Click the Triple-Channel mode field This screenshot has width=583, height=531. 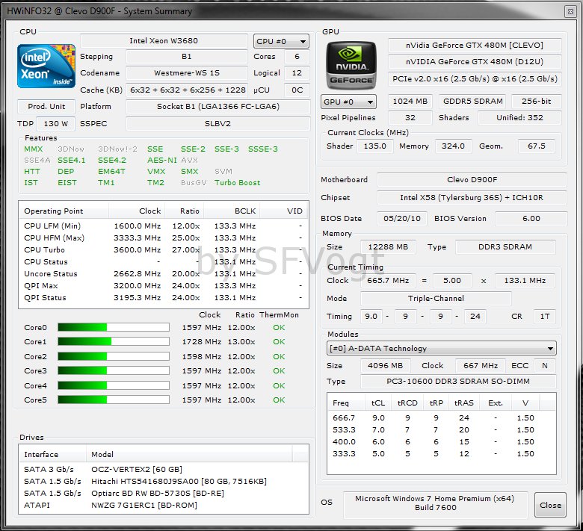(436, 298)
